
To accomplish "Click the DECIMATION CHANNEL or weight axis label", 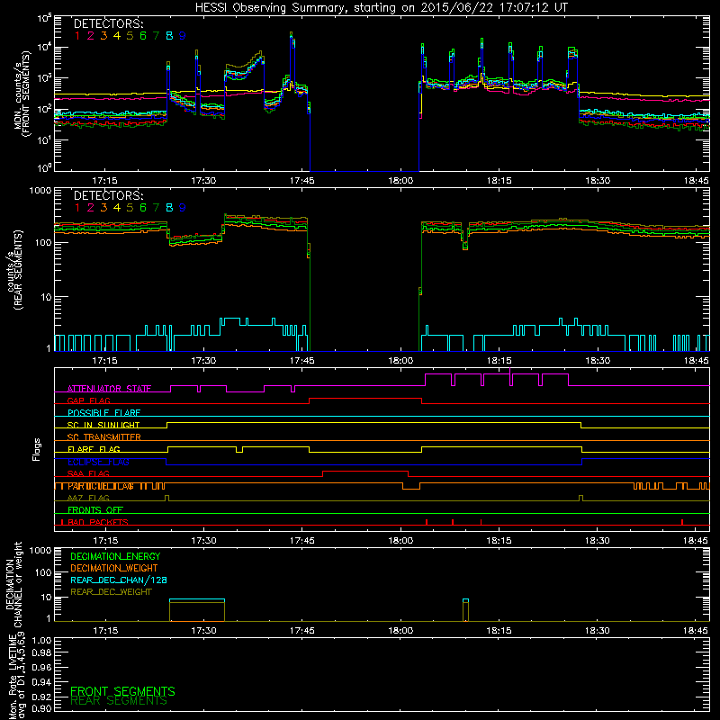I will click(13, 584).
